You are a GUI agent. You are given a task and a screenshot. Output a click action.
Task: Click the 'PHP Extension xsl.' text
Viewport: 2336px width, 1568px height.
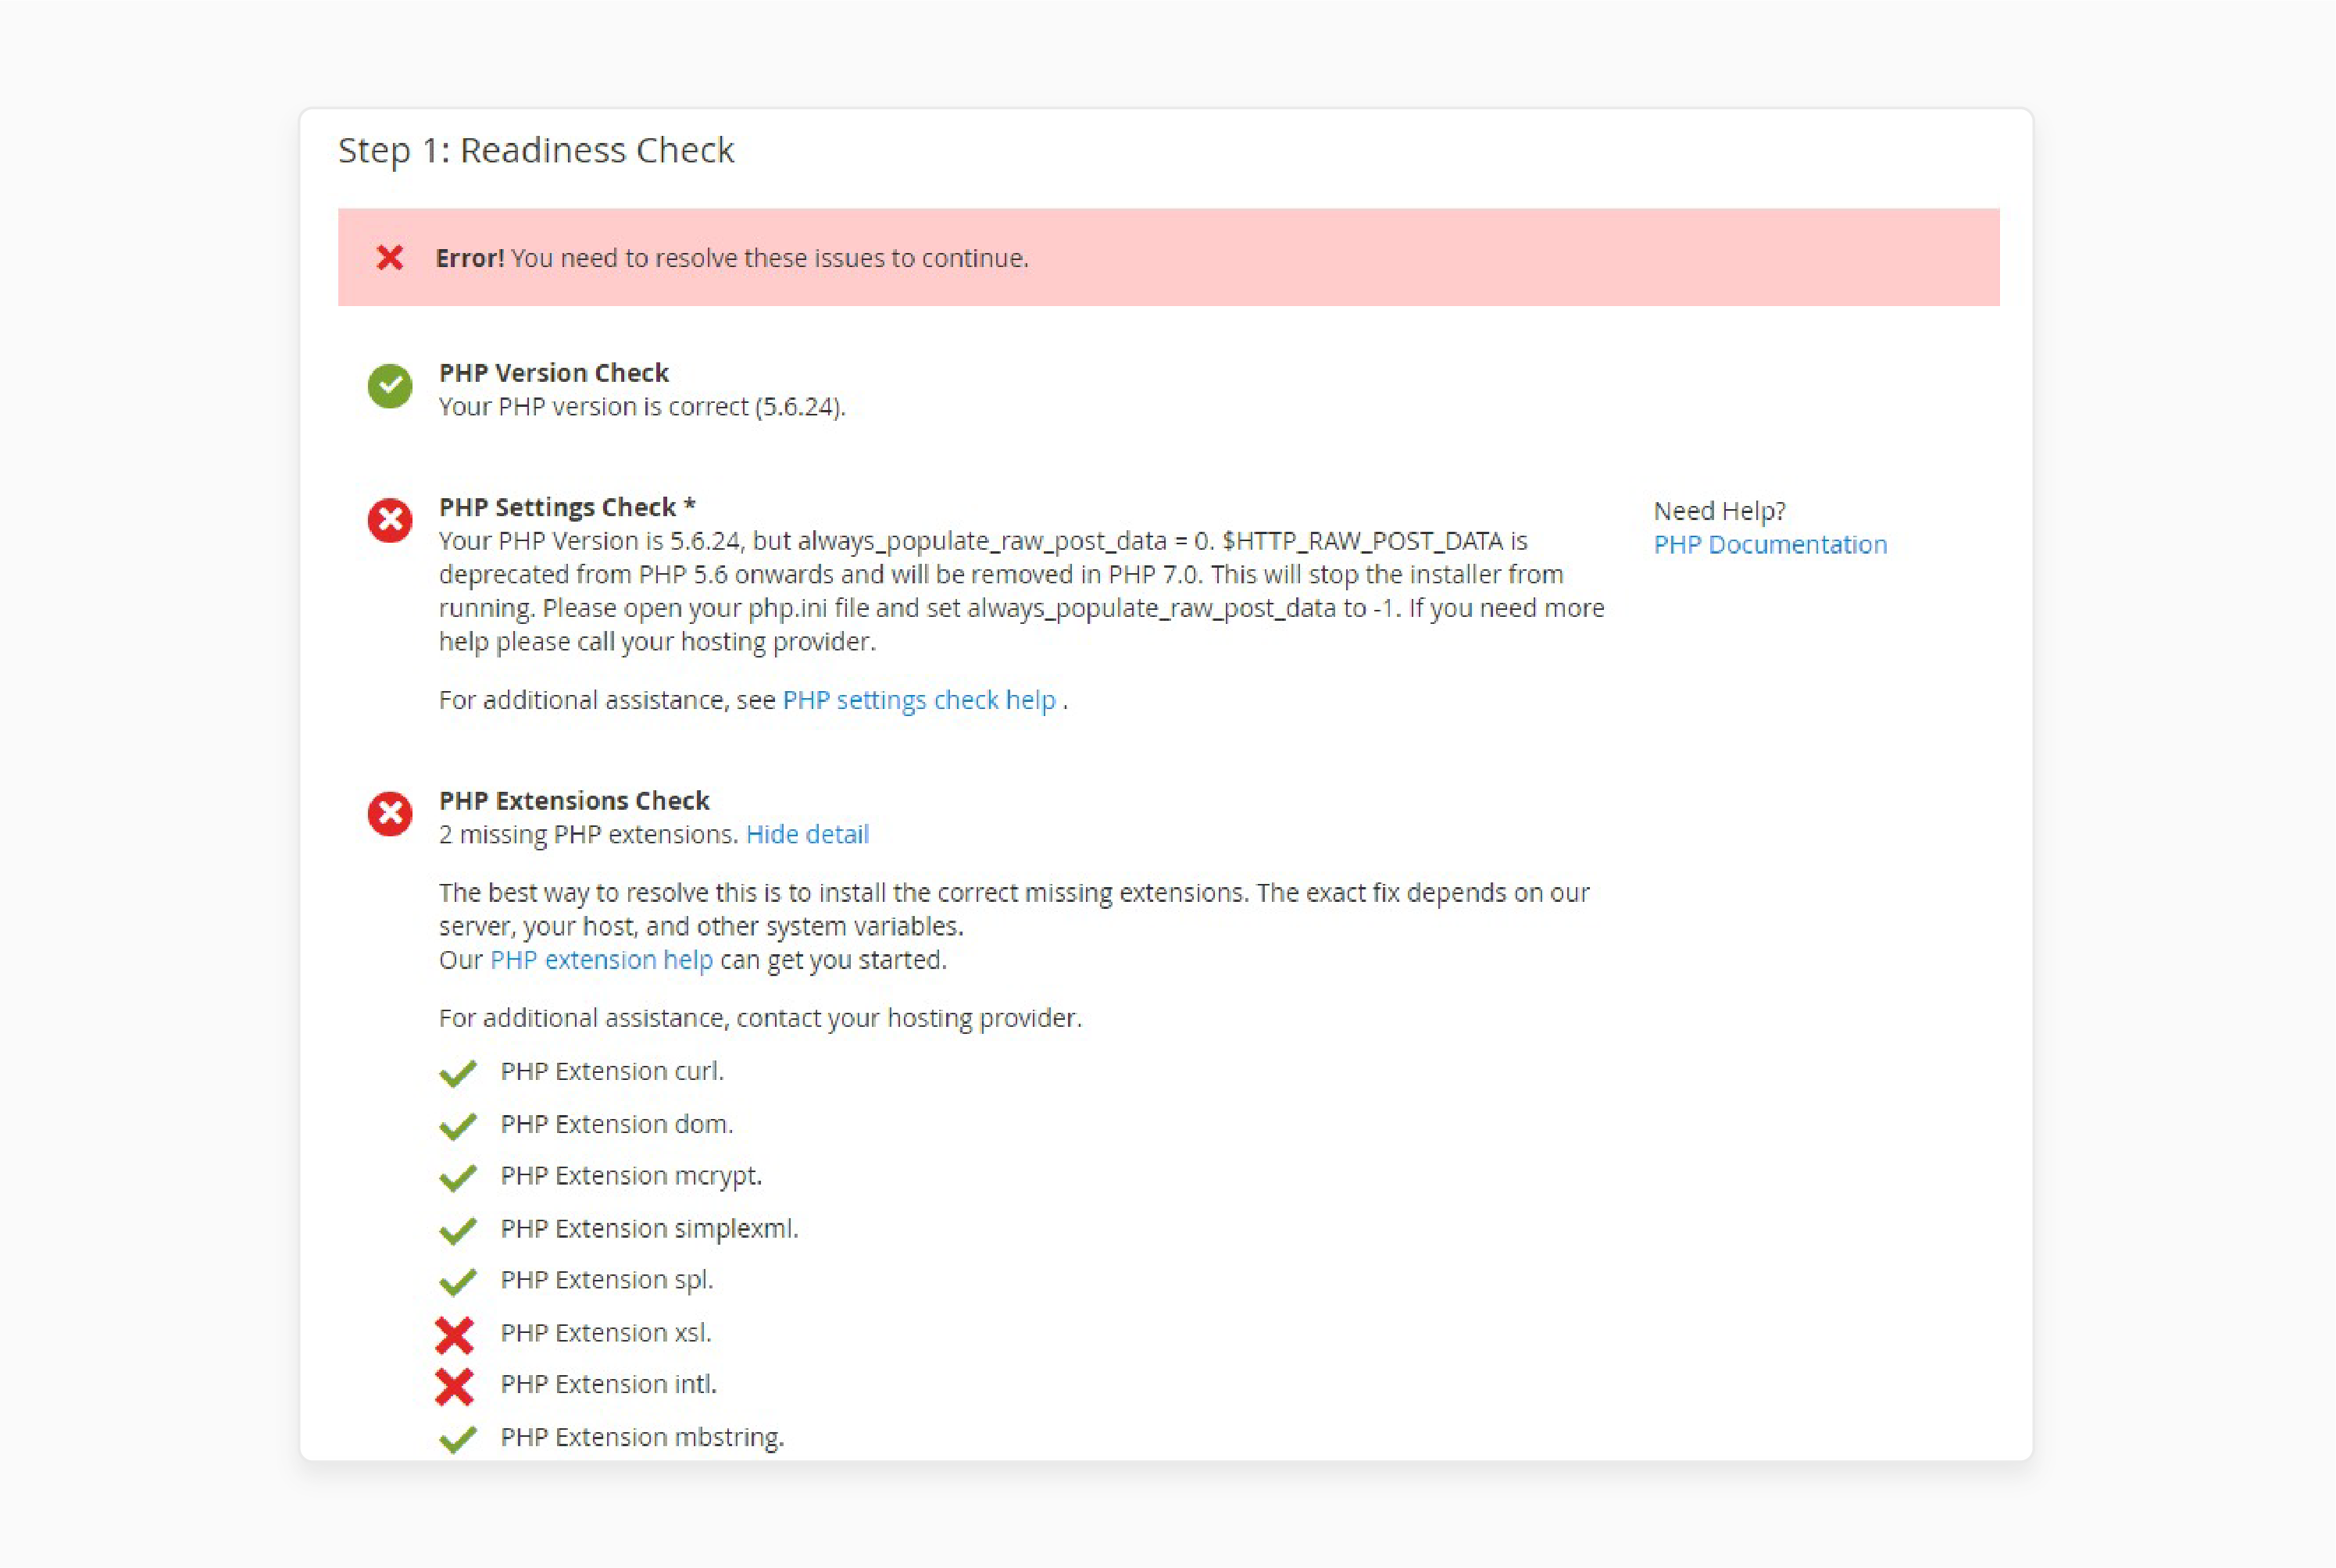click(605, 1333)
